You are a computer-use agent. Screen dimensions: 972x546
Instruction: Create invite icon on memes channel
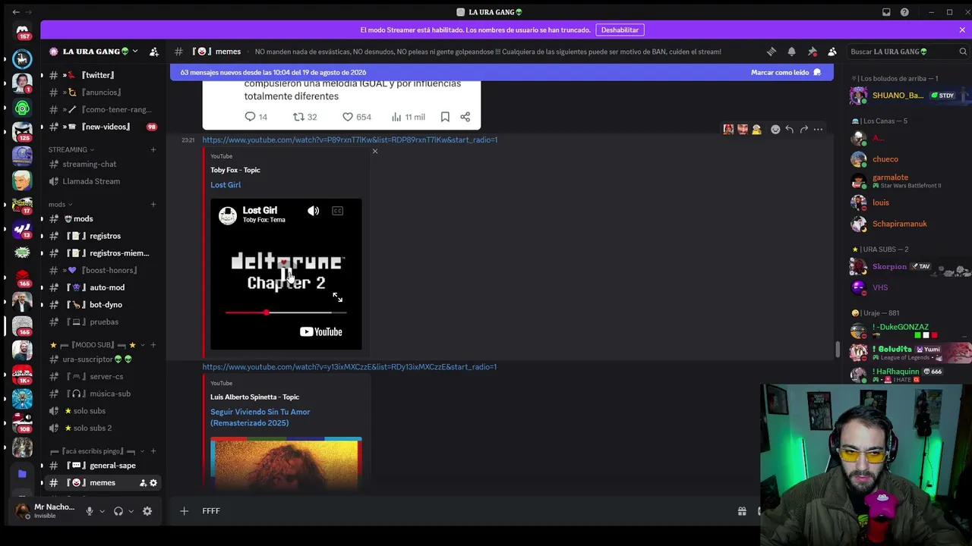143,483
